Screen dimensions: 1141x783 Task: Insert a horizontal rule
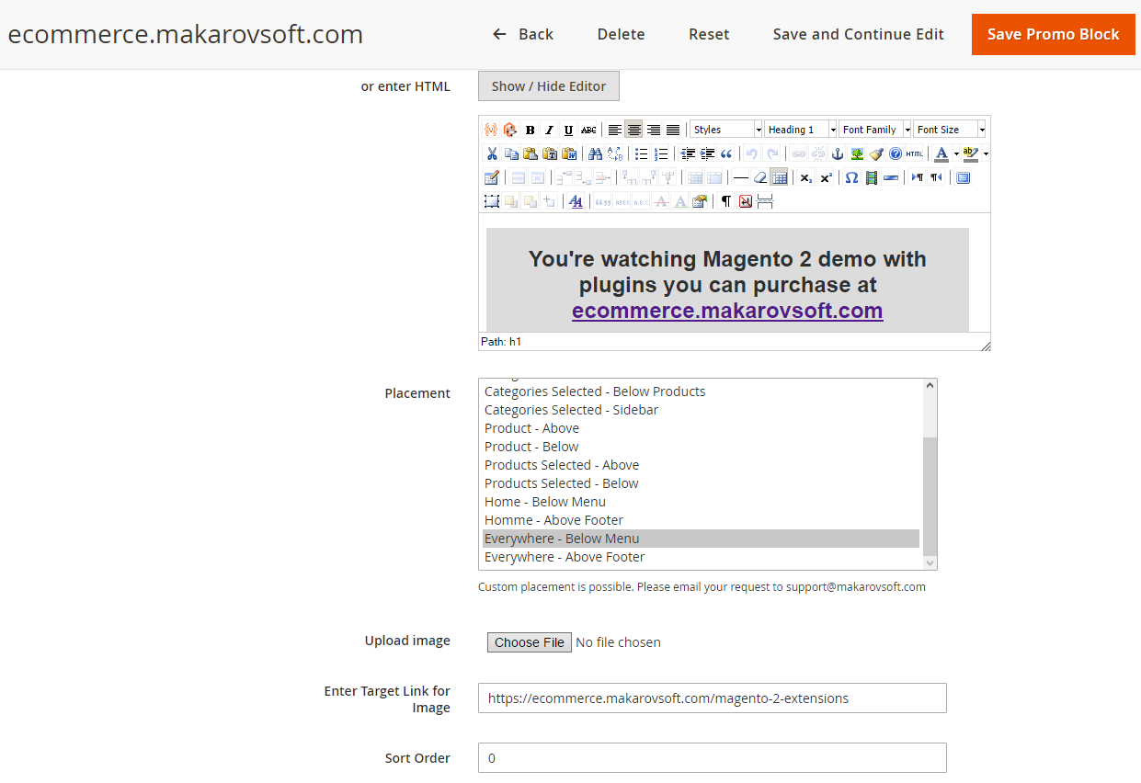point(740,177)
